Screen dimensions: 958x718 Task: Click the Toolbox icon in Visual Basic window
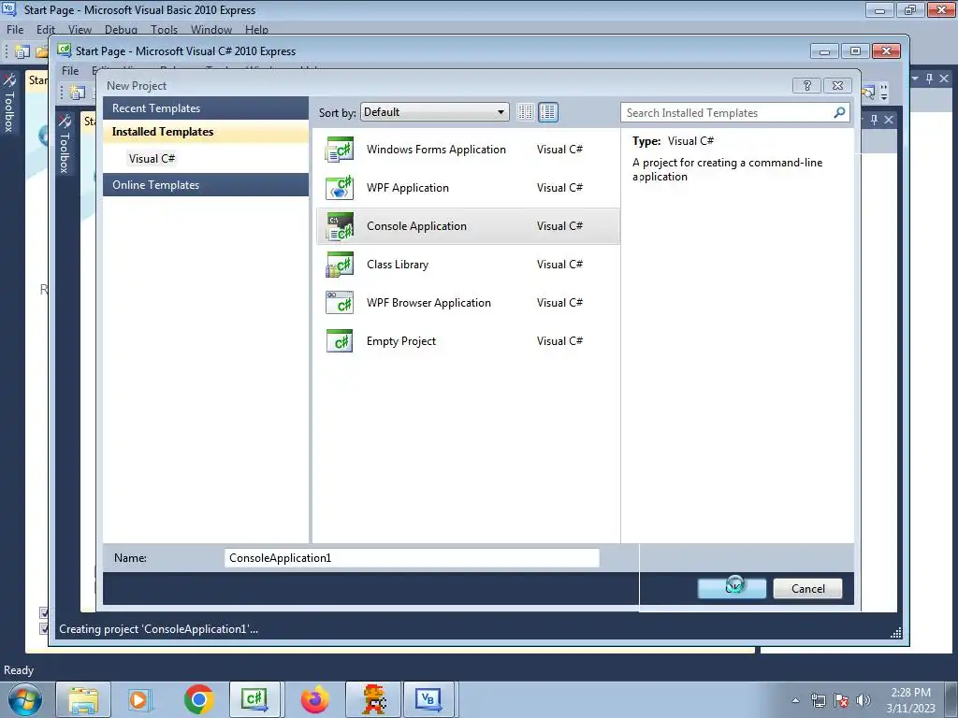point(9,80)
